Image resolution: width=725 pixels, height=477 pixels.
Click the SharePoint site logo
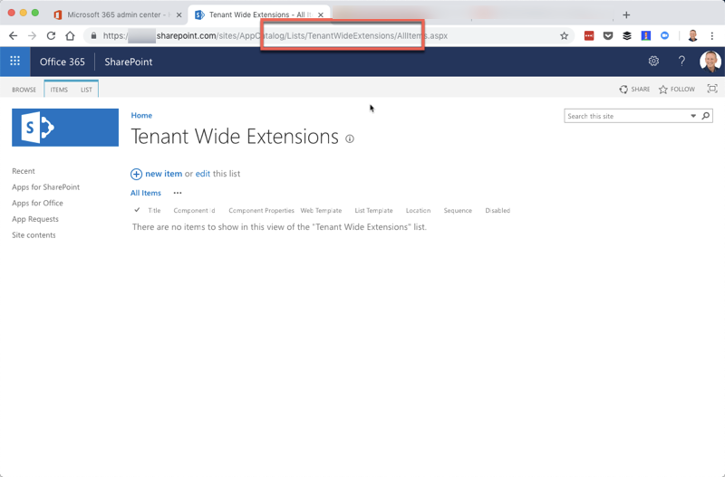coord(65,128)
